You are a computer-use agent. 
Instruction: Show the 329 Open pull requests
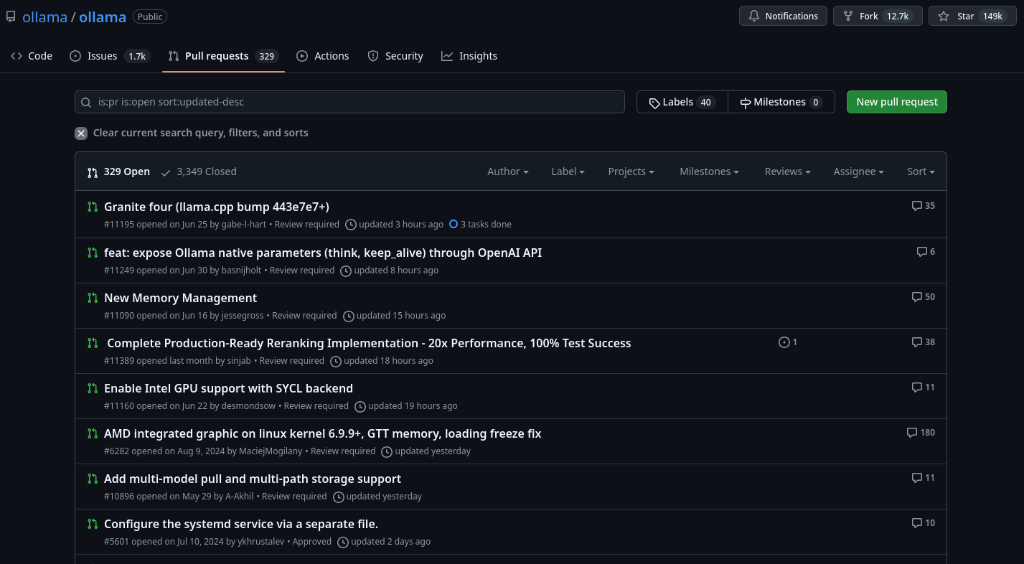point(118,171)
